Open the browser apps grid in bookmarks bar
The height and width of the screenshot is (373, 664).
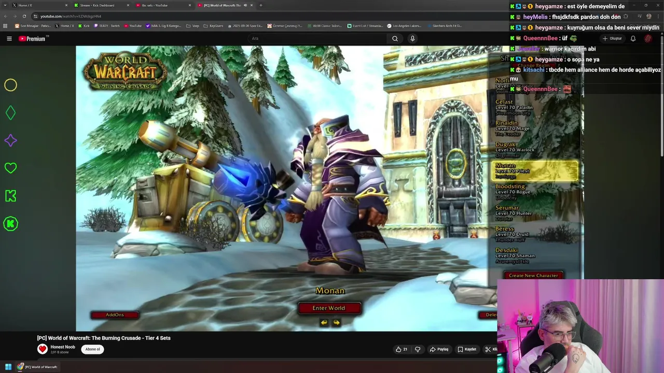[x=5, y=25]
